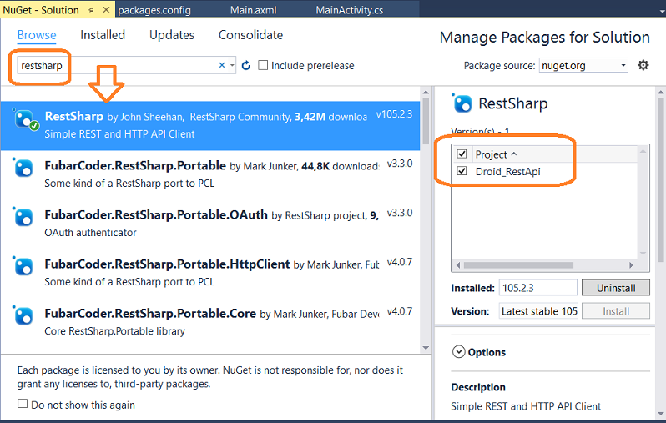Switch to the Updates tab

click(x=172, y=35)
